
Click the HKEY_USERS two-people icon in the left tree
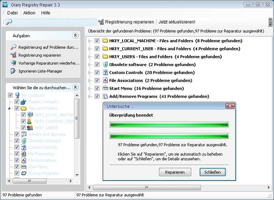[x=30, y=128]
